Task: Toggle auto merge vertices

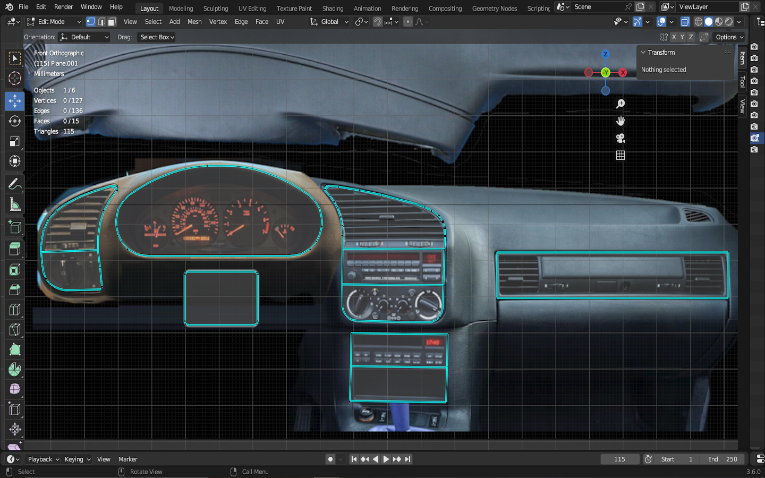Action: tap(704, 37)
